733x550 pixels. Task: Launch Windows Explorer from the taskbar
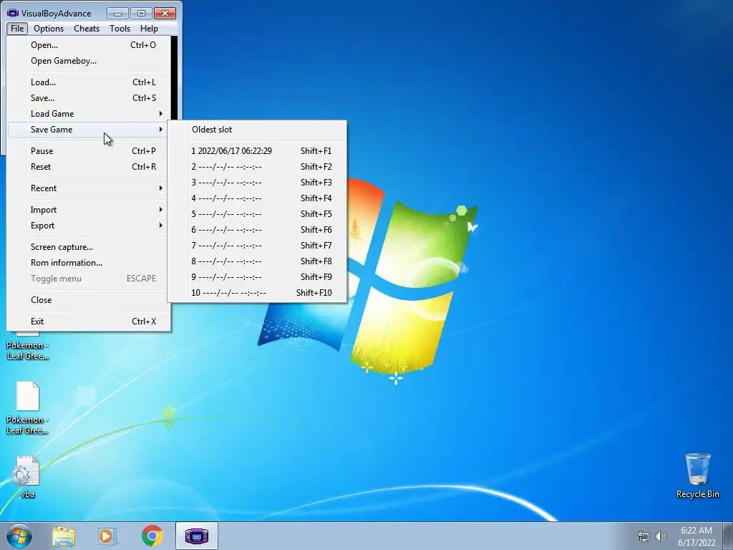point(64,536)
